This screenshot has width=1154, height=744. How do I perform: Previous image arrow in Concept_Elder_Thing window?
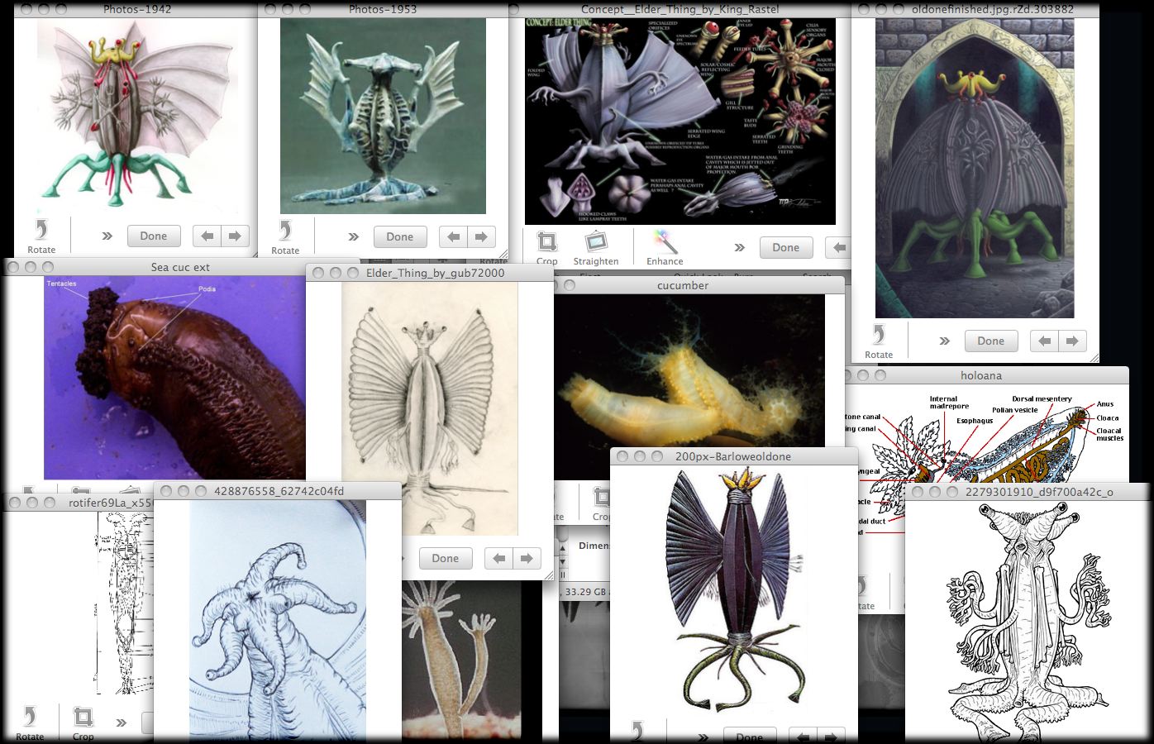[x=838, y=247]
